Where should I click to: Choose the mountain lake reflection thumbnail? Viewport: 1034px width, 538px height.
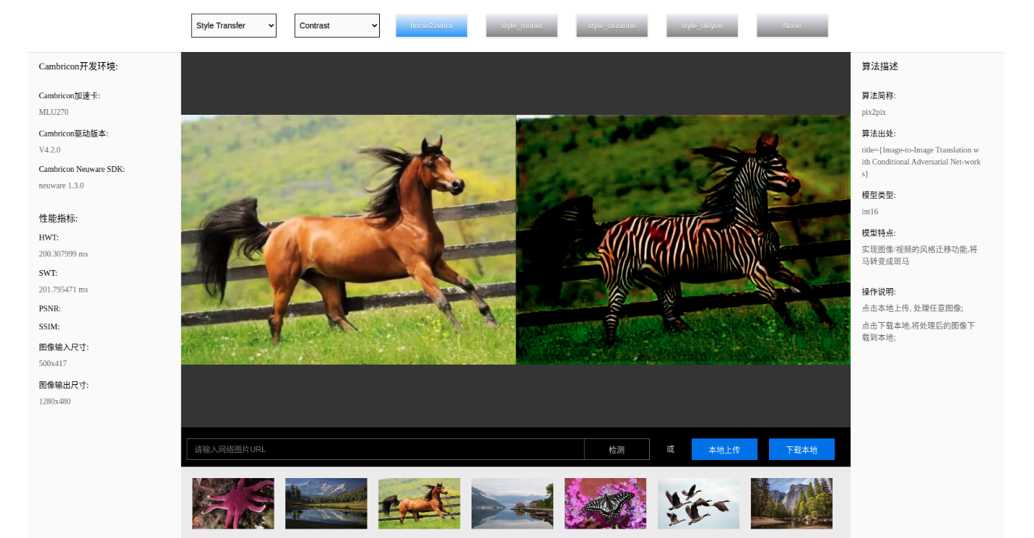click(326, 503)
